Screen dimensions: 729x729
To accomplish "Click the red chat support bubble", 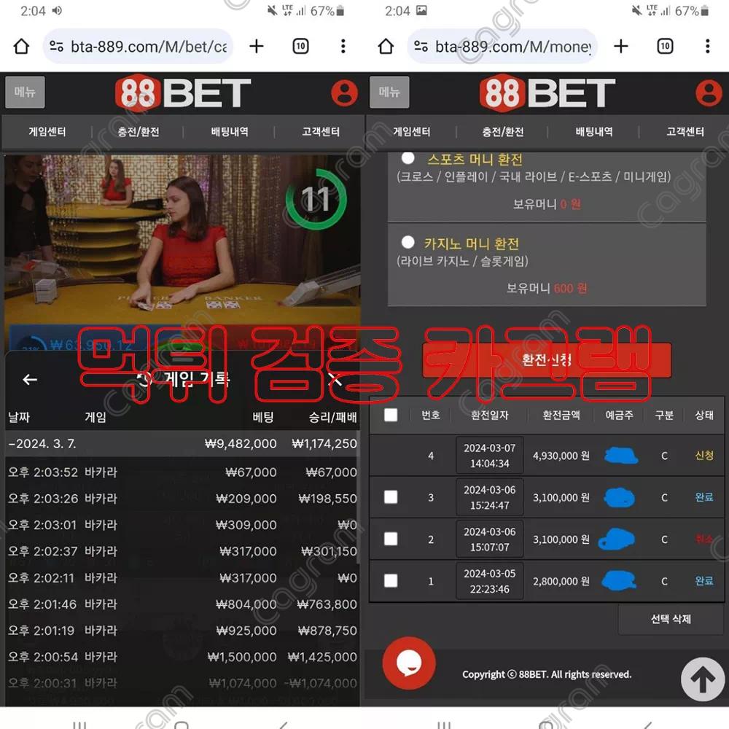I will [x=409, y=663].
